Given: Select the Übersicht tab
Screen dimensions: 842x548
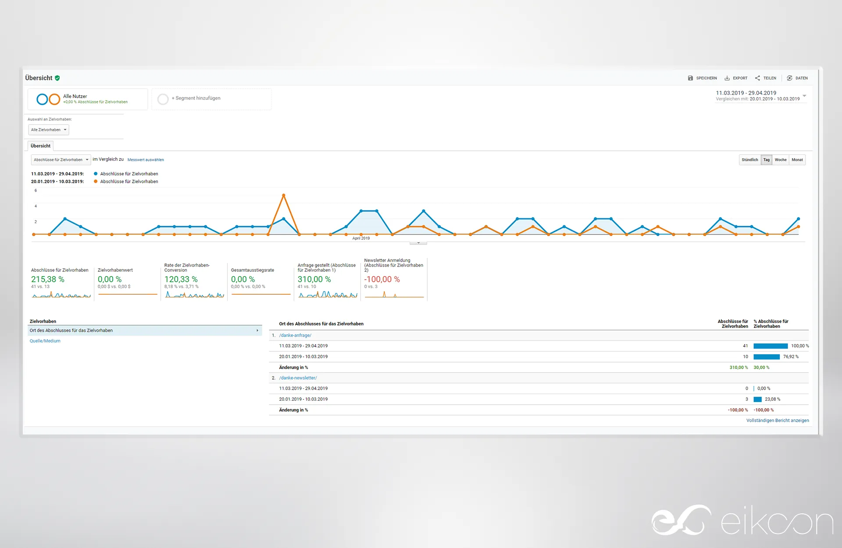Looking at the screenshot, I should (x=40, y=146).
